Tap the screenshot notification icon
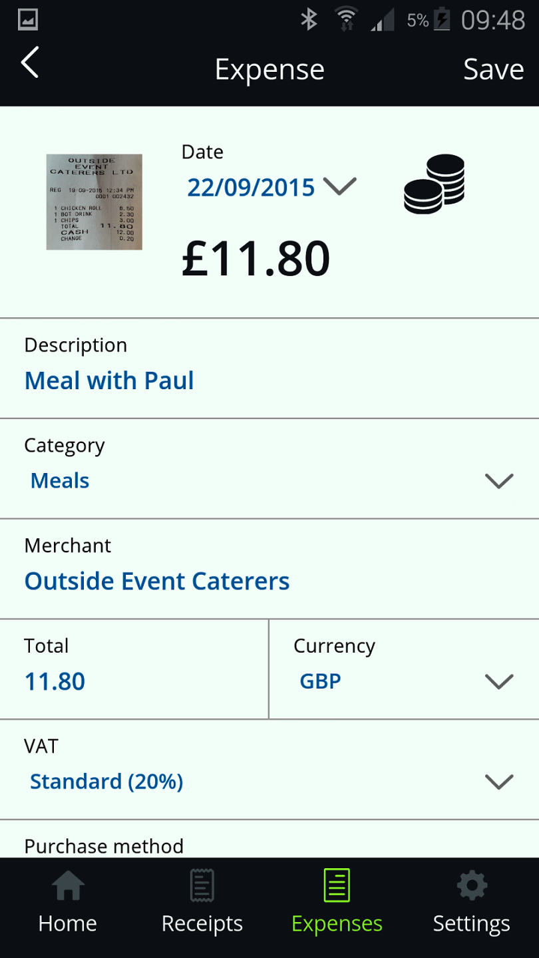The height and width of the screenshot is (958, 539). click(28, 20)
